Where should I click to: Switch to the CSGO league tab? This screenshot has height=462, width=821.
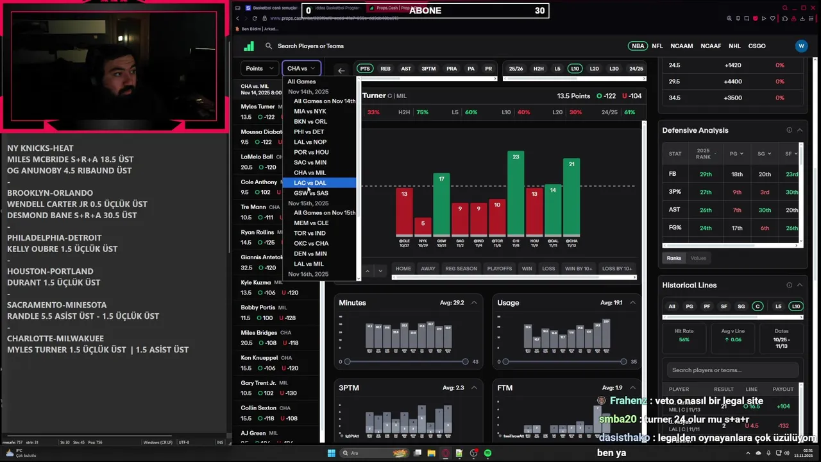tap(757, 46)
